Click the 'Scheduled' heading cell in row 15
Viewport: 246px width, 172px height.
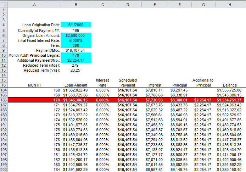(x=128, y=80)
